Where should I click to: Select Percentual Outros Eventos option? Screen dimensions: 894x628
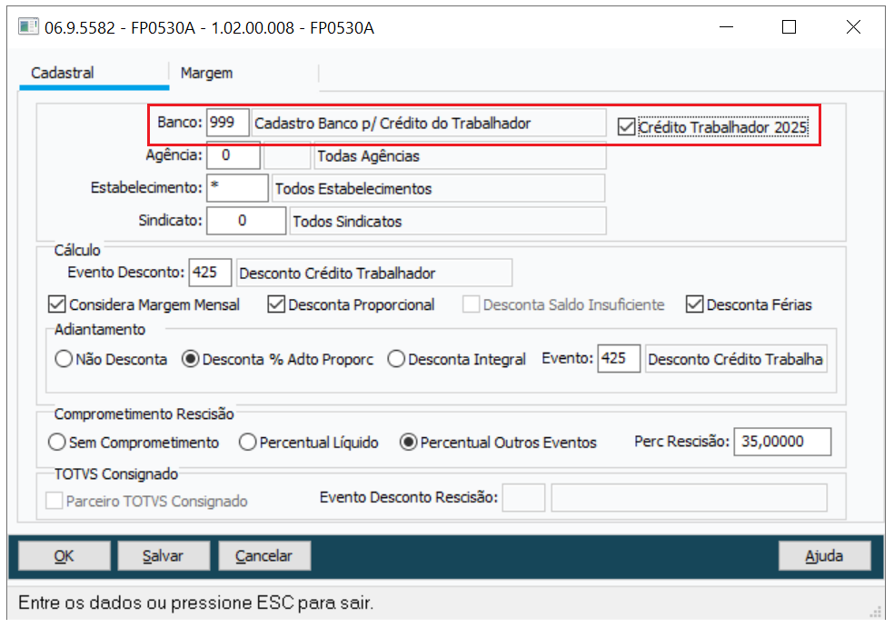coord(408,442)
